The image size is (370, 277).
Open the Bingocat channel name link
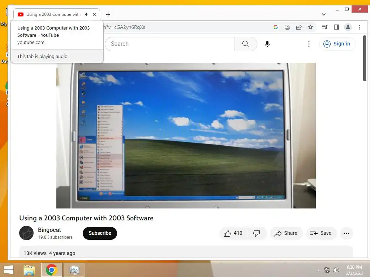click(x=49, y=230)
